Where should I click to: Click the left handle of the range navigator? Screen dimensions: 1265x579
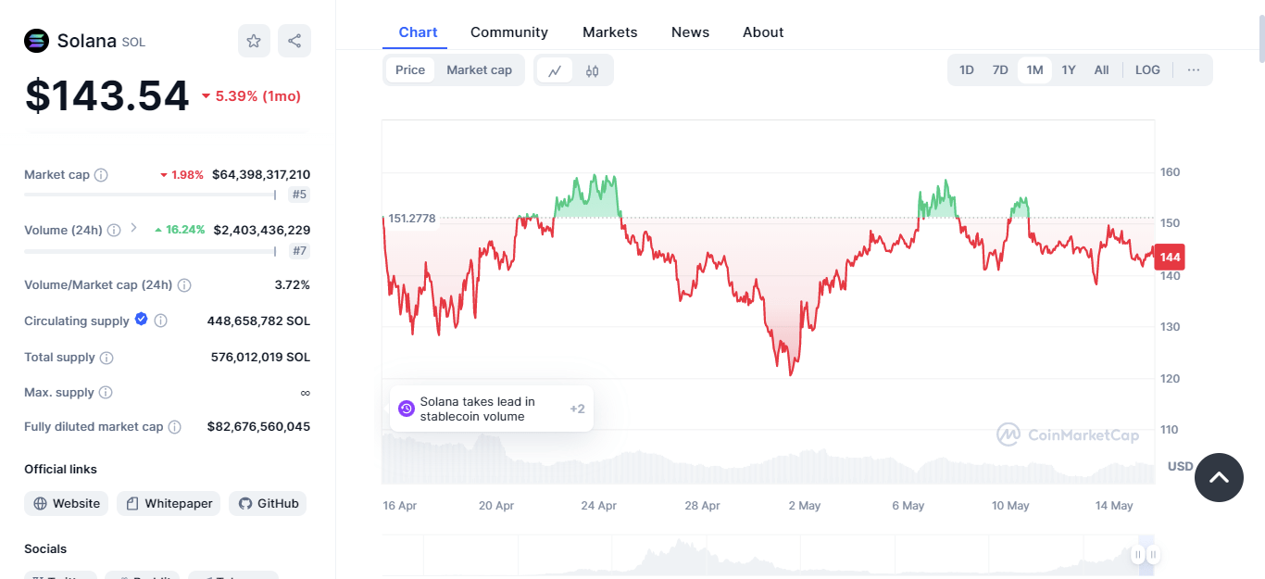tap(1138, 555)
